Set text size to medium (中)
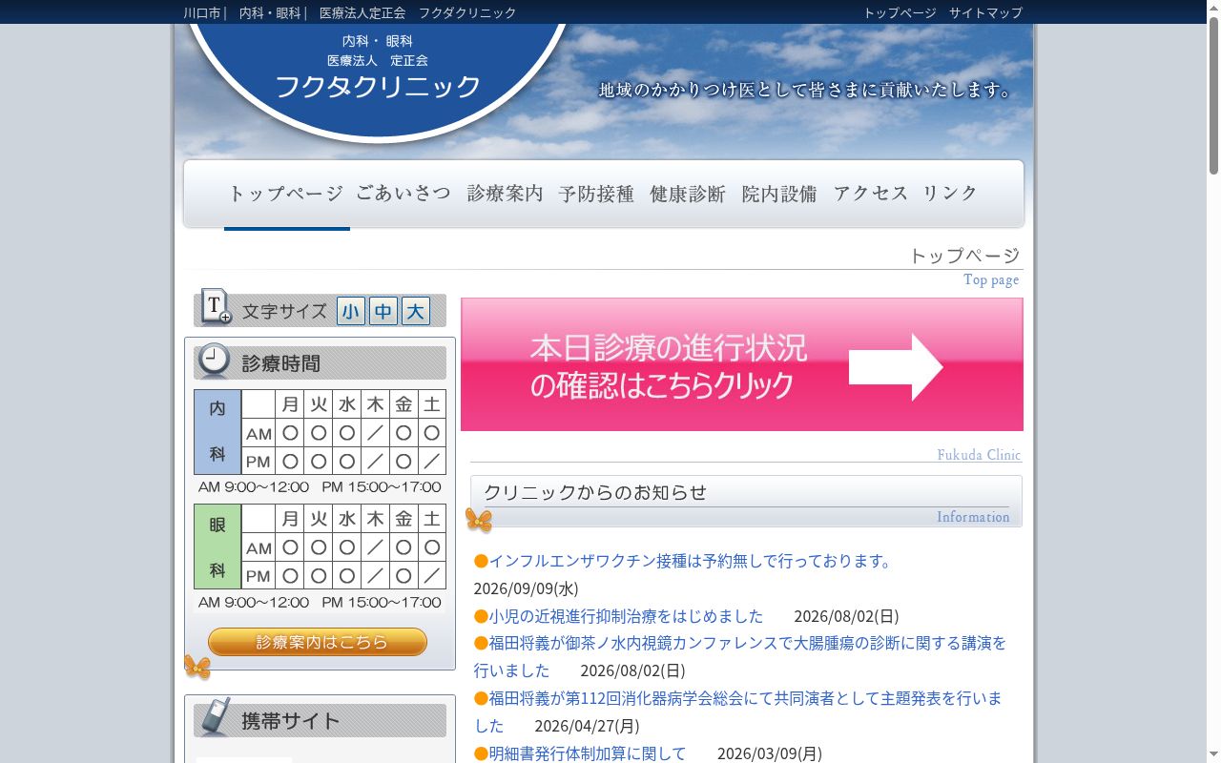The image size is (1221, 763). point(383,311)
